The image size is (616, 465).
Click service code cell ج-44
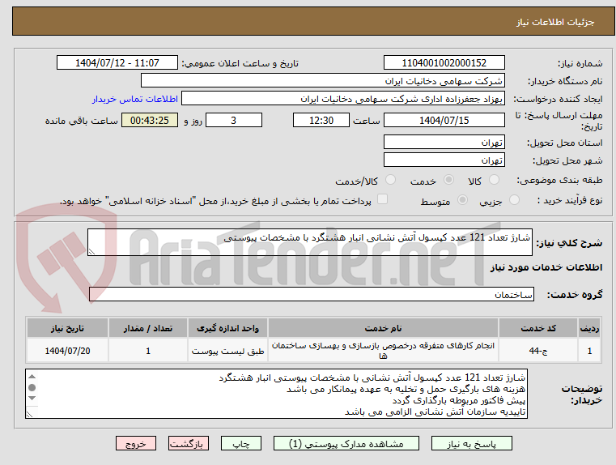click(538, 351)
